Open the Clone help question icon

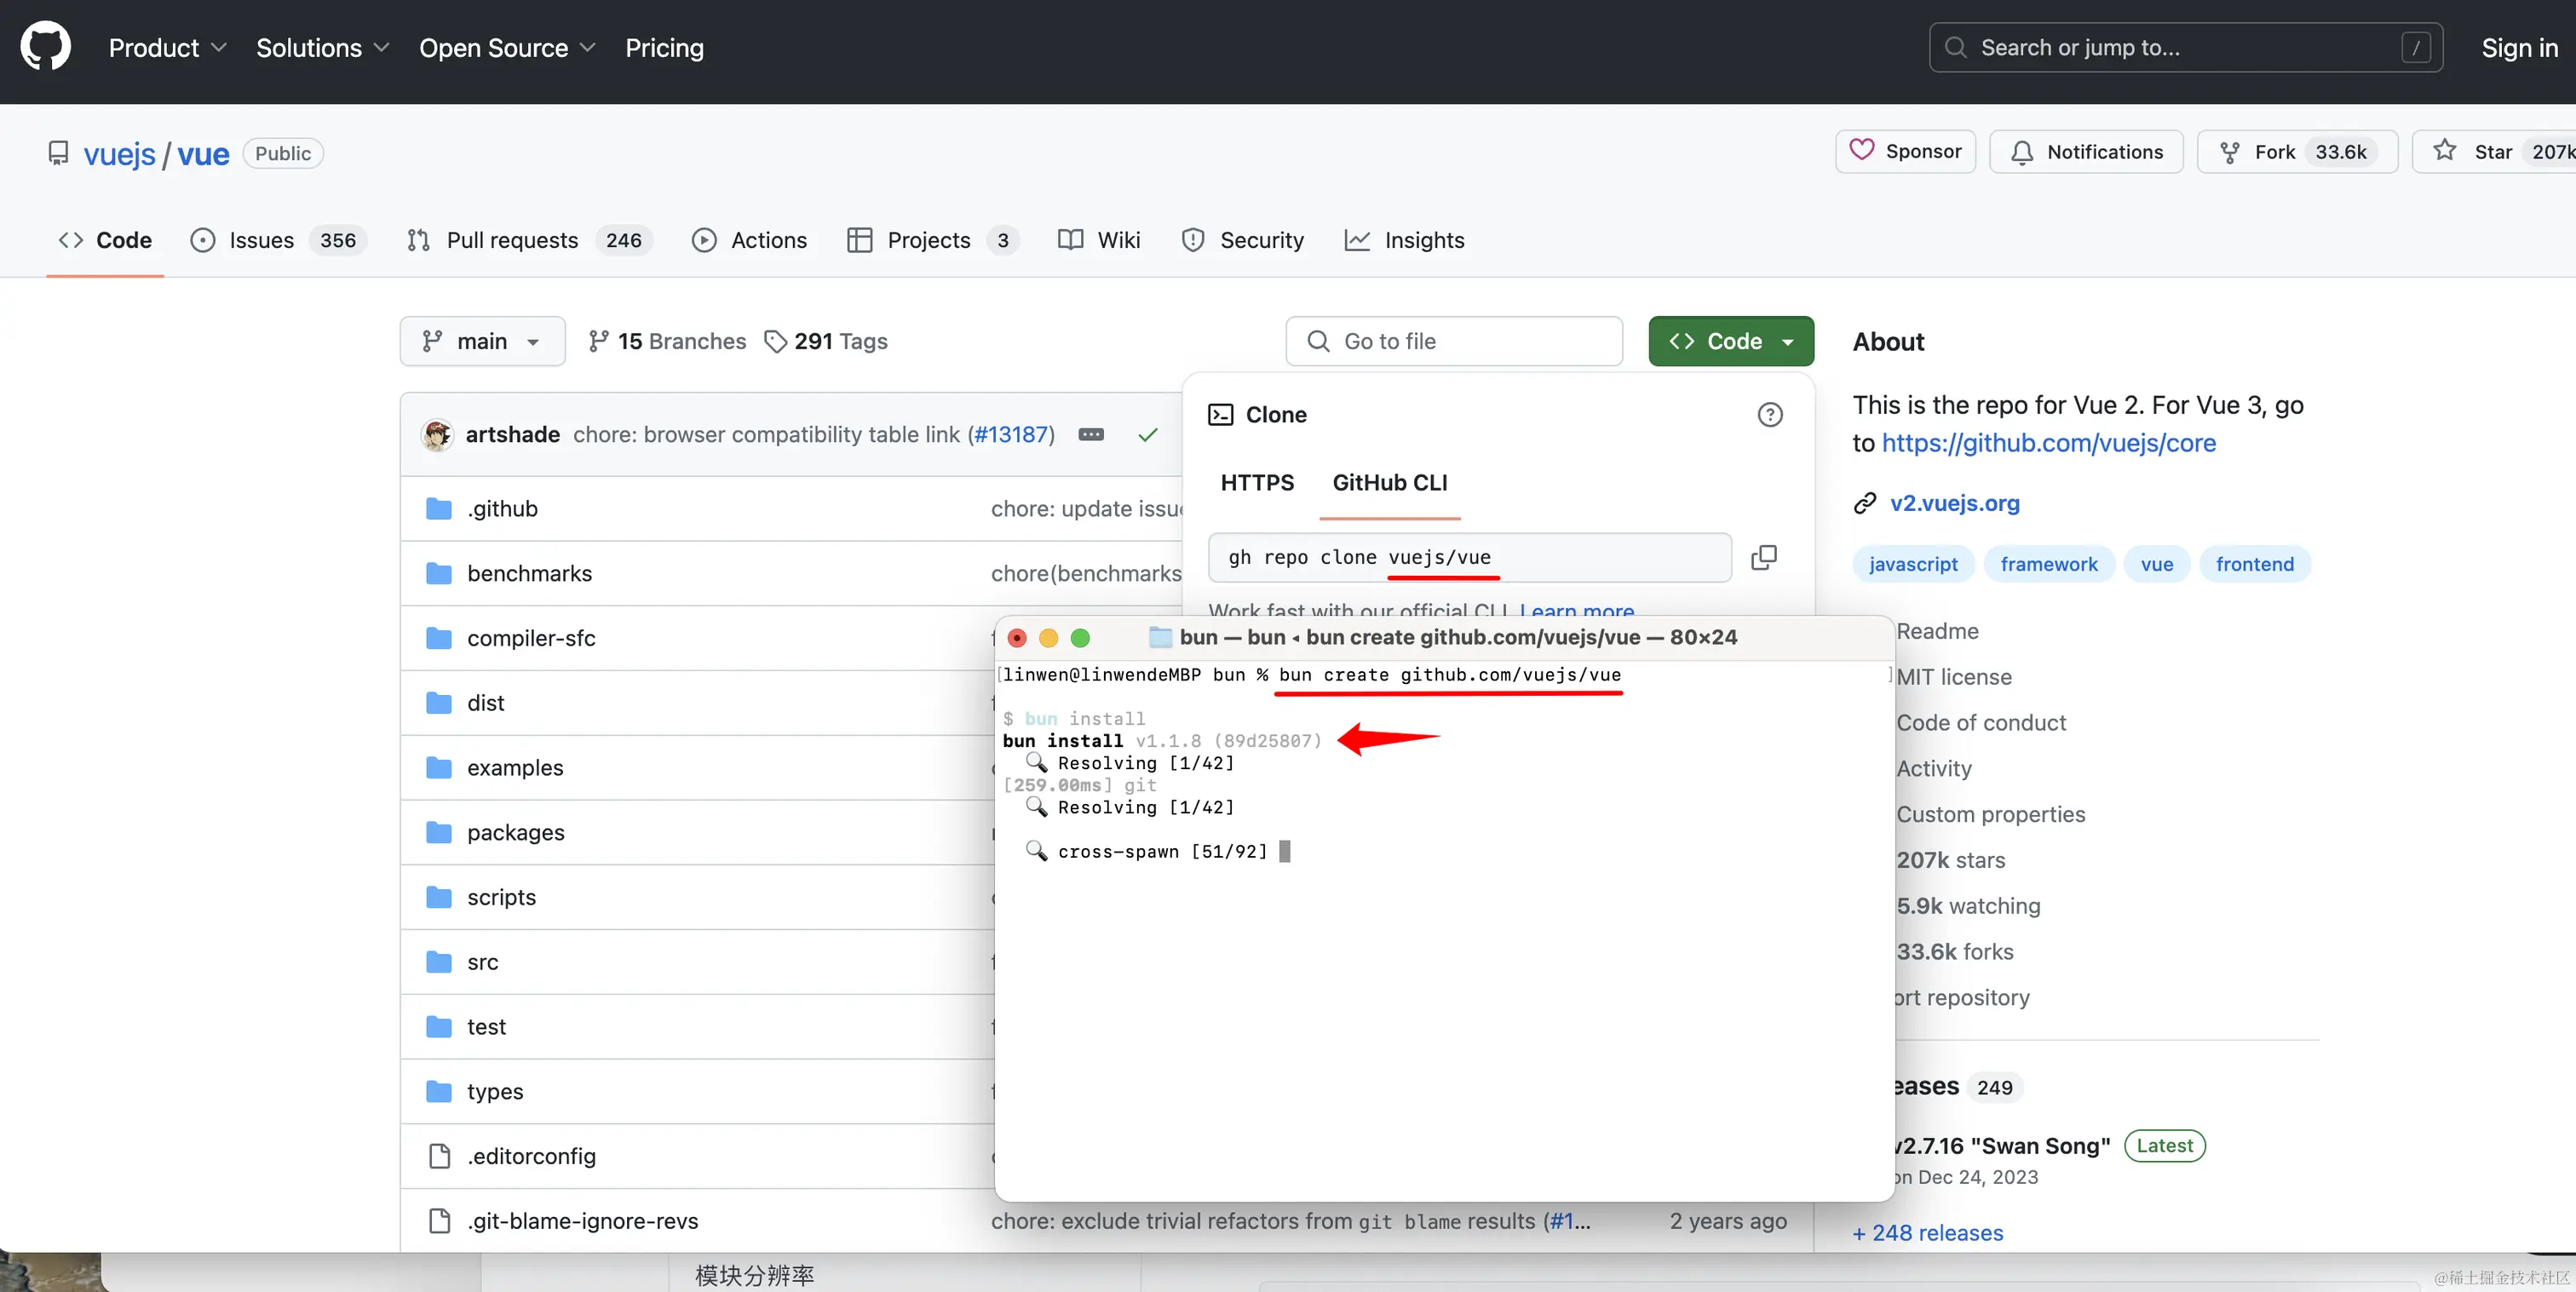click(x=1770, y=414)
